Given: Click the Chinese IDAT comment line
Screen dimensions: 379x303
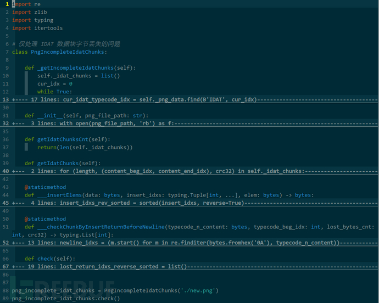Looking at the screenshot, I should click(66, 44).
